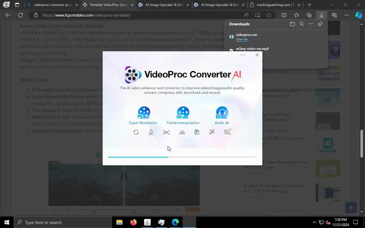The image size is (365, 228).
Task: Switch to Portable VideoProc Converter tab
Action: [x=108, y=5]
